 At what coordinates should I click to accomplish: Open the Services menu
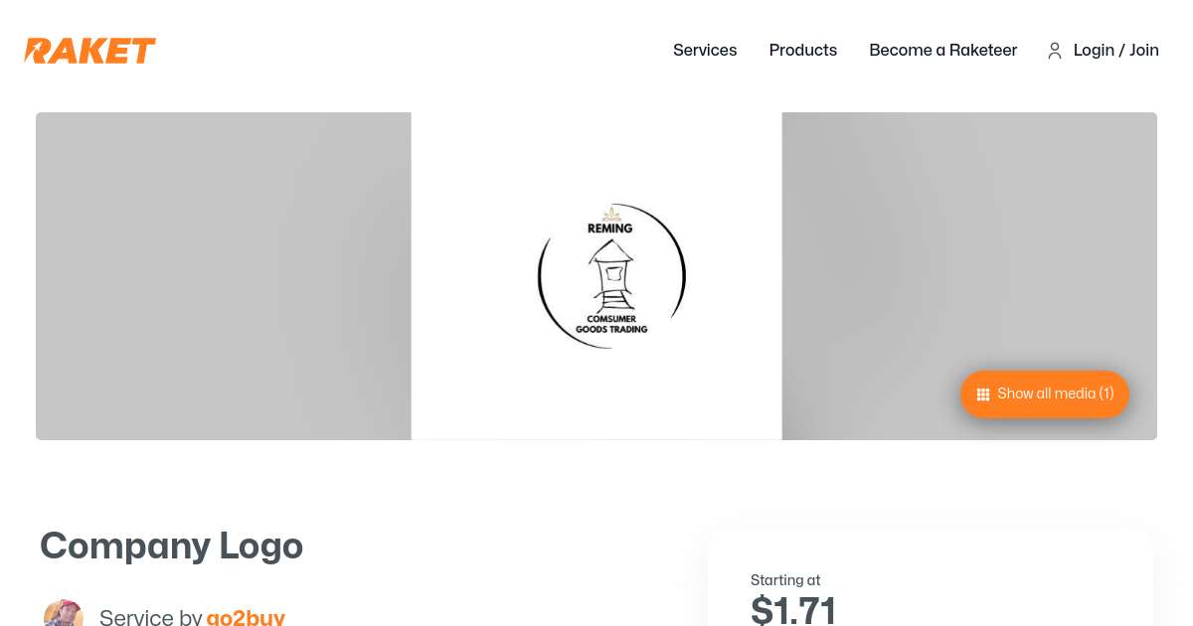pyautogui.click(x=705, y=50)
